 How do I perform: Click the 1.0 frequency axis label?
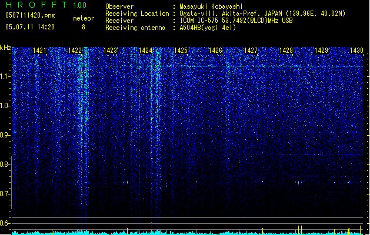point(5,106)
